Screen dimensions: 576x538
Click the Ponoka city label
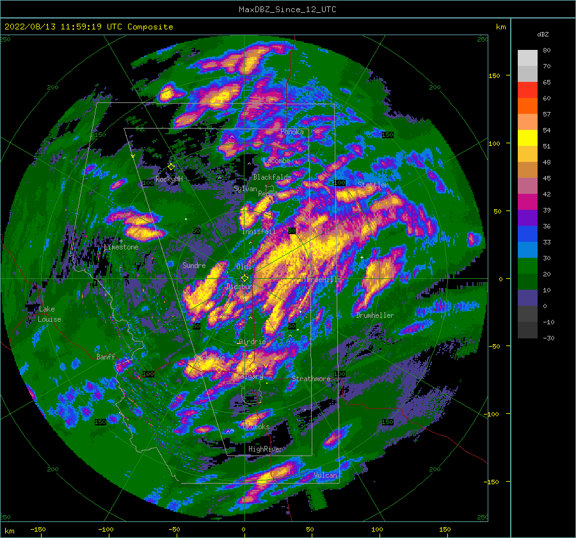292,132
